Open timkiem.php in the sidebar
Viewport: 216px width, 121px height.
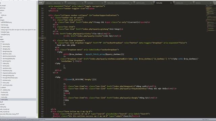6,80
